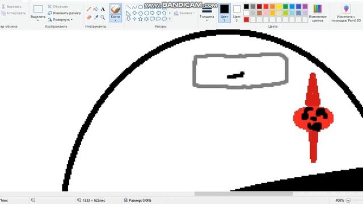
Task: Pick the brown palette color
Action: pyautogui.click(x=259, y=13)
